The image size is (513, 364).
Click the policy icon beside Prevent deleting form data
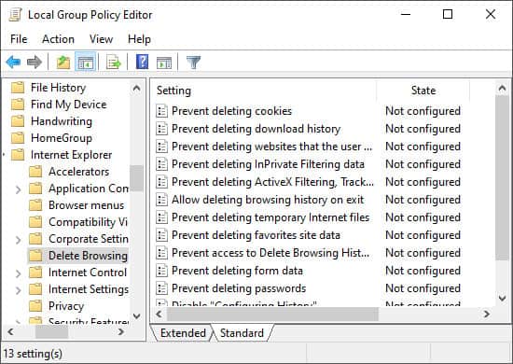pyautogui.click(x=161, y=271)
